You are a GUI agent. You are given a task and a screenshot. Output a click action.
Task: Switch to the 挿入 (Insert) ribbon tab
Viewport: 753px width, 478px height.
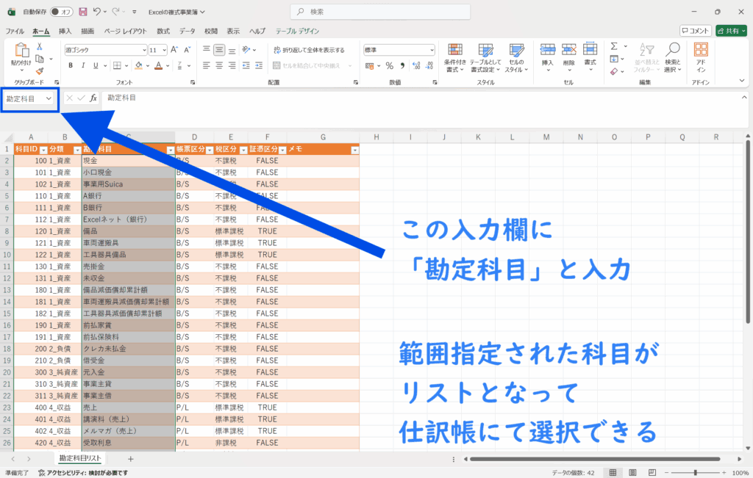[65, 32]
